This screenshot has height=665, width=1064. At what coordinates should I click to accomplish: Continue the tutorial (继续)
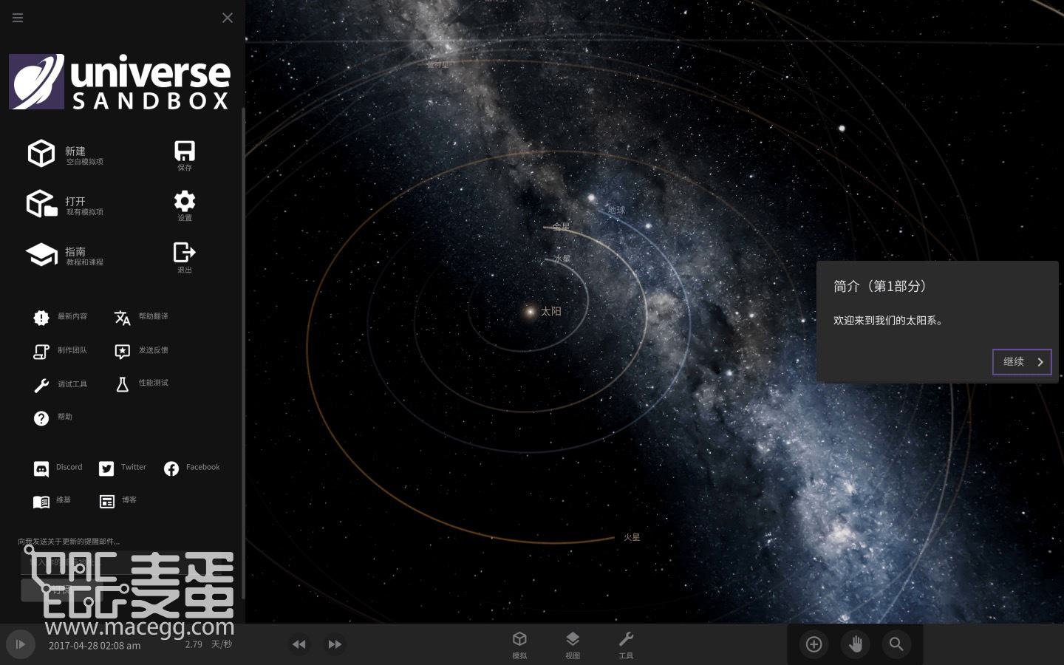tap(1022, 362)
